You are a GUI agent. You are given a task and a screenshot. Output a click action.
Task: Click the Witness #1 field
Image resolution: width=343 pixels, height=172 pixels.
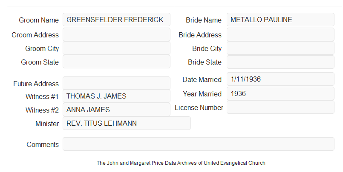(116, 96)
